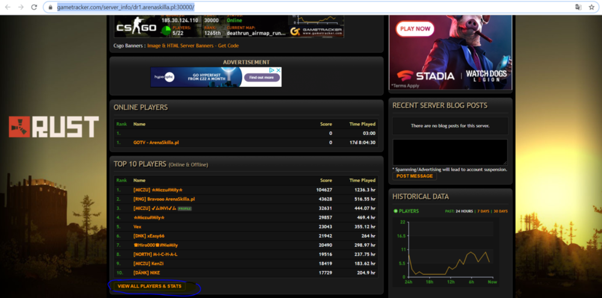
Task: Open fourth-ranked player ☆Miczu#Miły☆
Action: [x=149, y=217]
